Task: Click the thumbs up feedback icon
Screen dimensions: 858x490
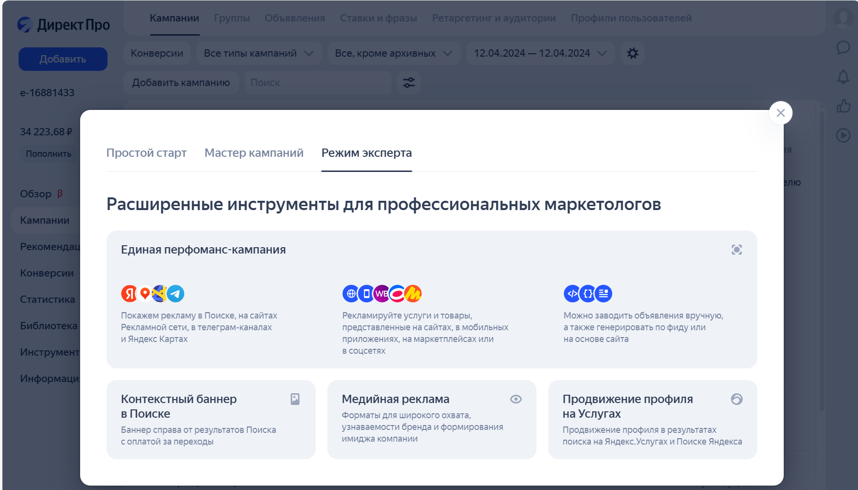Action: pos(843,106)
